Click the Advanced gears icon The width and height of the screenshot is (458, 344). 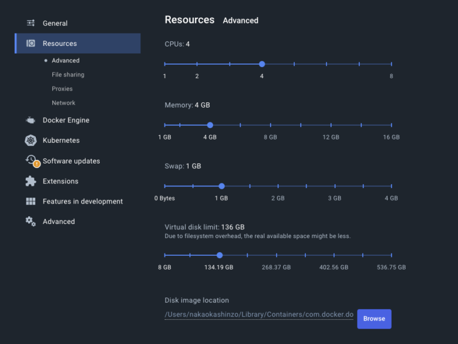click(31, 222)
